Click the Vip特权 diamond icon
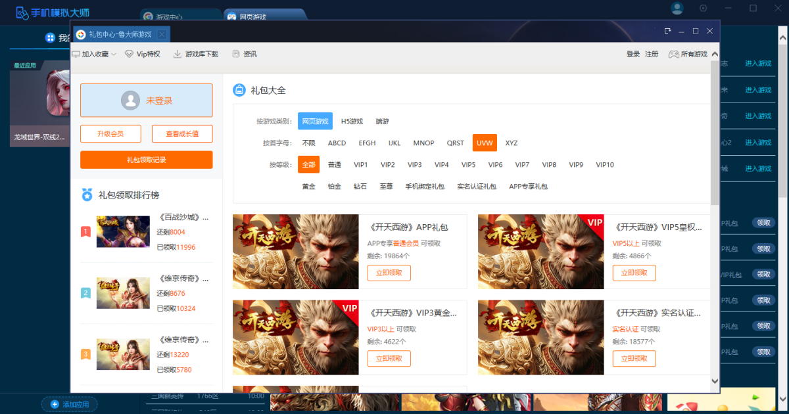Screen dimensions: 789x414 tap(129, 55)
